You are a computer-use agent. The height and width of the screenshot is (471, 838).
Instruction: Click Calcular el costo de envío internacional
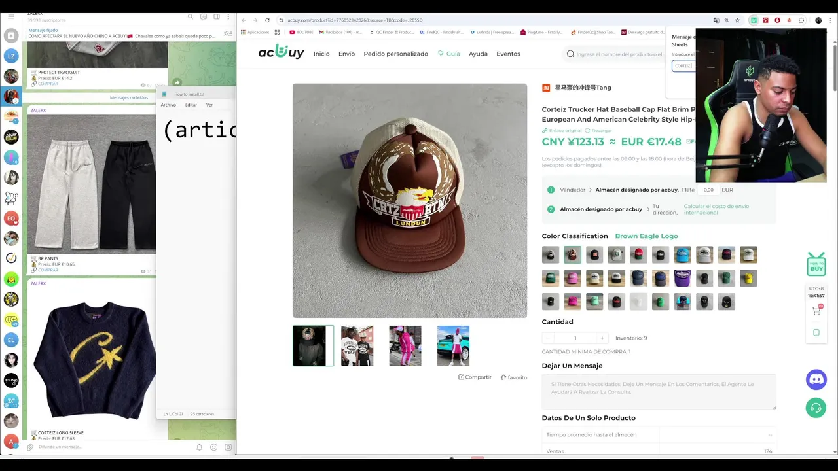(716, 209)
